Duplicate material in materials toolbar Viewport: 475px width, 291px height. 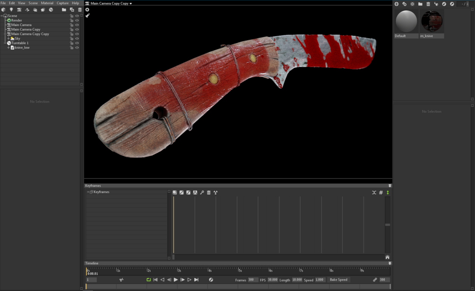[x=405, y=4]
